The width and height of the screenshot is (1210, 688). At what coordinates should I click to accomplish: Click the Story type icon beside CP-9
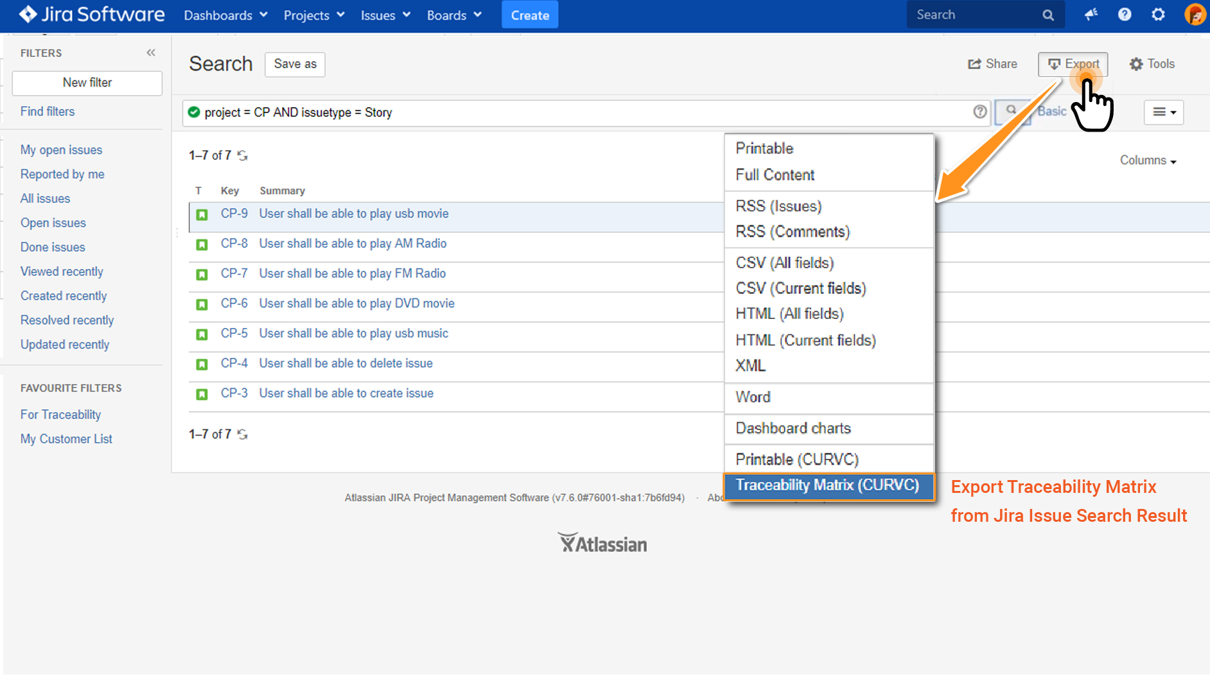click(x=202, y=215)
